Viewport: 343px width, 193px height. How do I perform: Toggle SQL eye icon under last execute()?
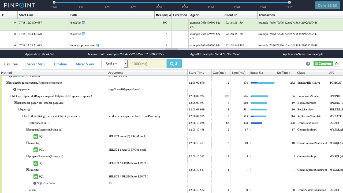(36, 177)
